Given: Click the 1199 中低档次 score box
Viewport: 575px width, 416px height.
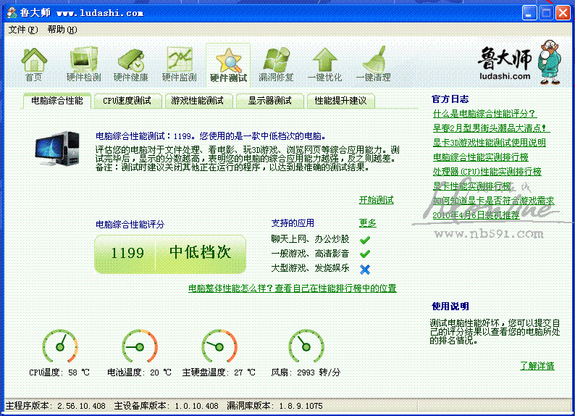Looking at the screenshot, I should (171, 252).
